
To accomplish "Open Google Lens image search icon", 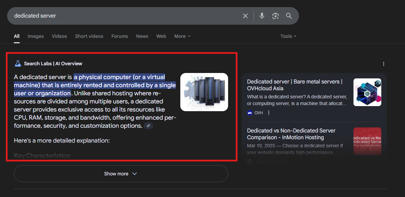I will coord(276,16).
